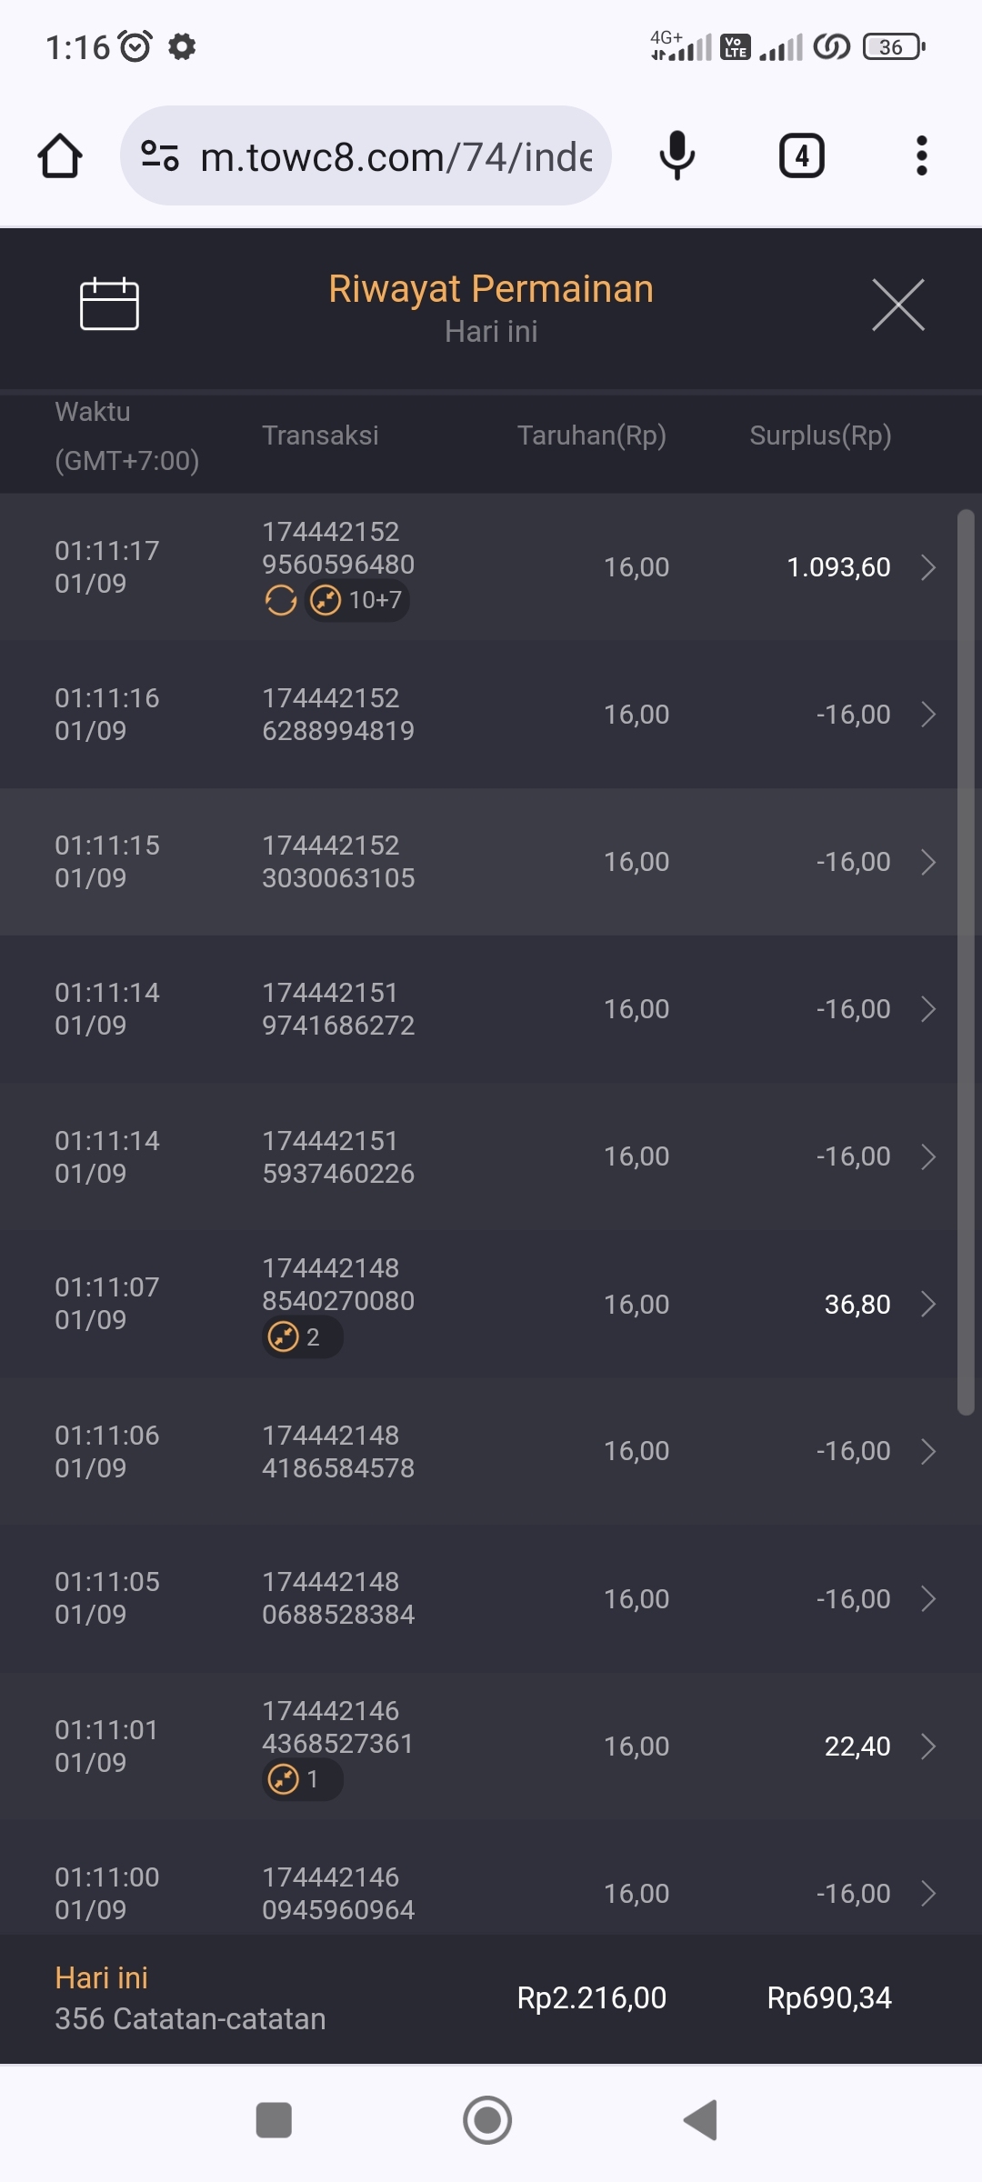This screenshot has height=2182, width=982.
Task: Tap the site settings icon in address bar
Action: click(x=160, y=156)
